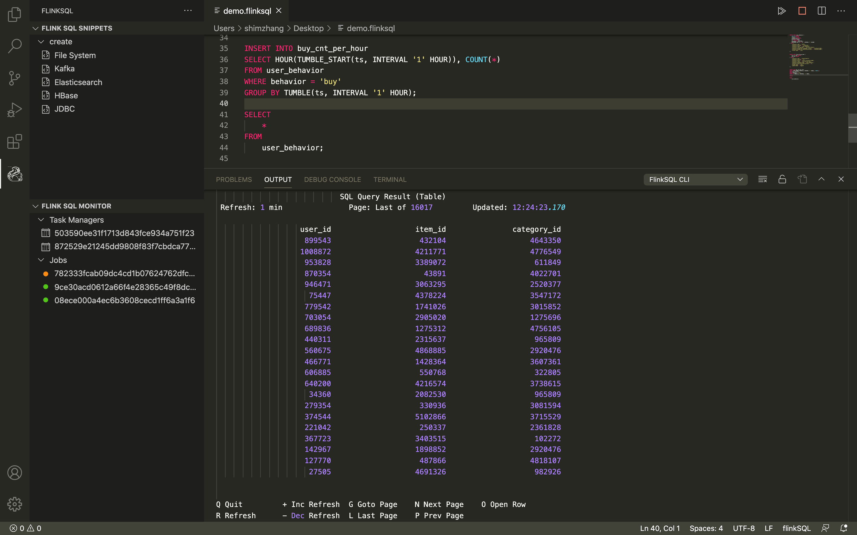Image resolution: width=857 pixels, height=535 pixels.
Task: Close the bottom output panel
Action: pos(841,179)
